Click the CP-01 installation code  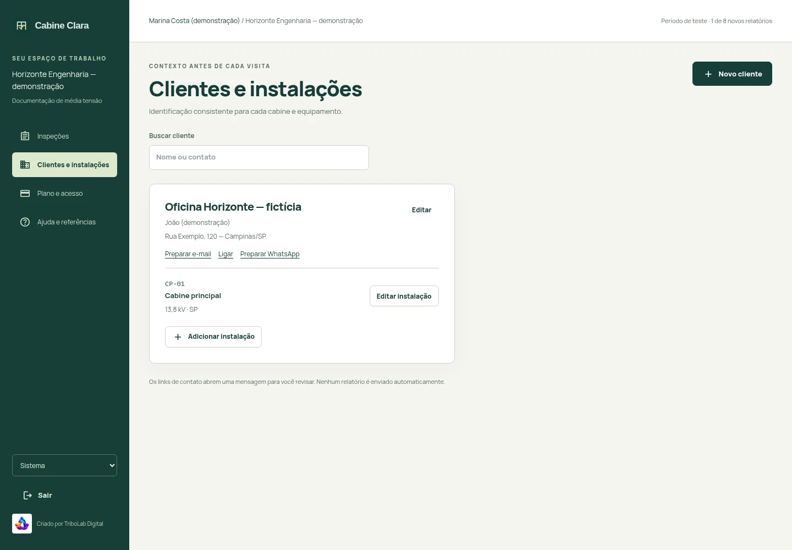pyautogui.click(x=175, y=284)
